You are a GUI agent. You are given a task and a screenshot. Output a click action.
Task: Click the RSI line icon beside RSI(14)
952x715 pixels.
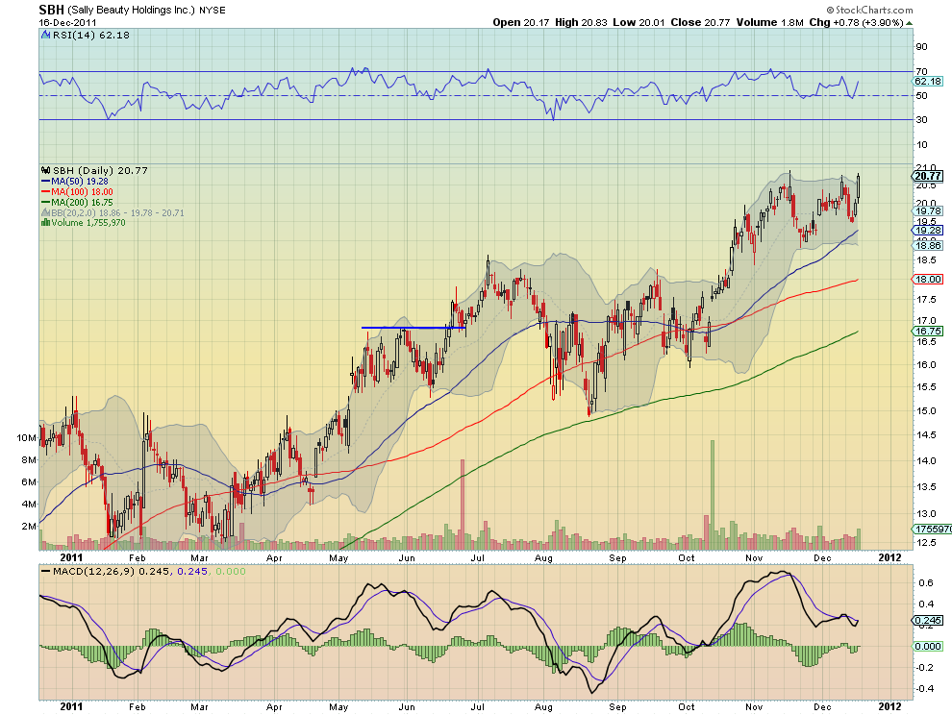45,36
